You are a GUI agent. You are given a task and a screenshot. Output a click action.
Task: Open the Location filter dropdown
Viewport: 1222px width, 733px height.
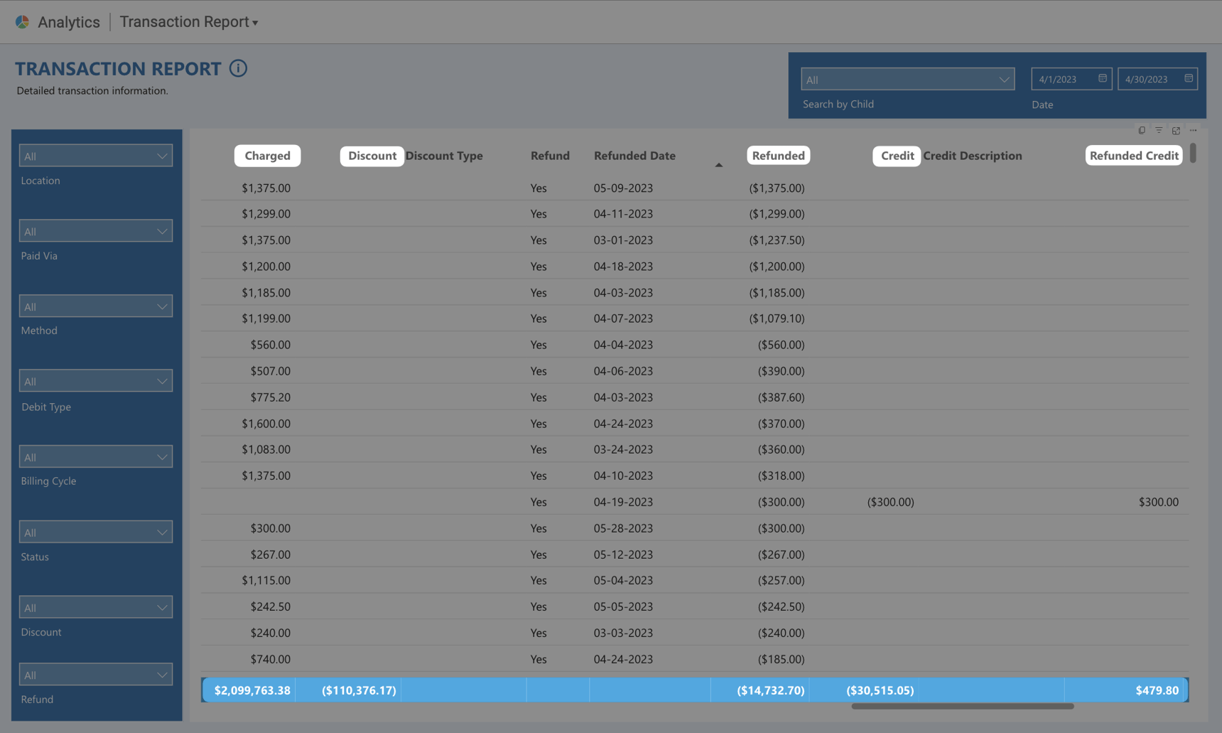tap(95, 154)
